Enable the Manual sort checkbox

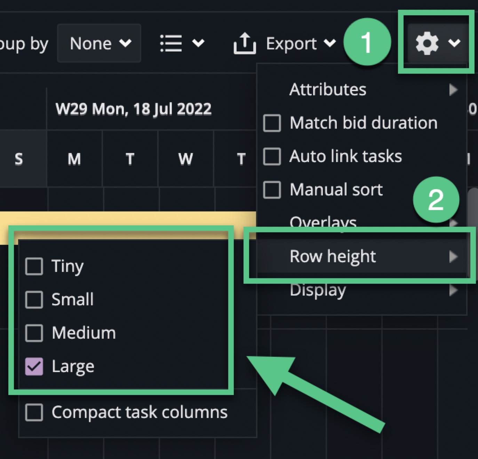pyautogui.click(x=272, y=190)
